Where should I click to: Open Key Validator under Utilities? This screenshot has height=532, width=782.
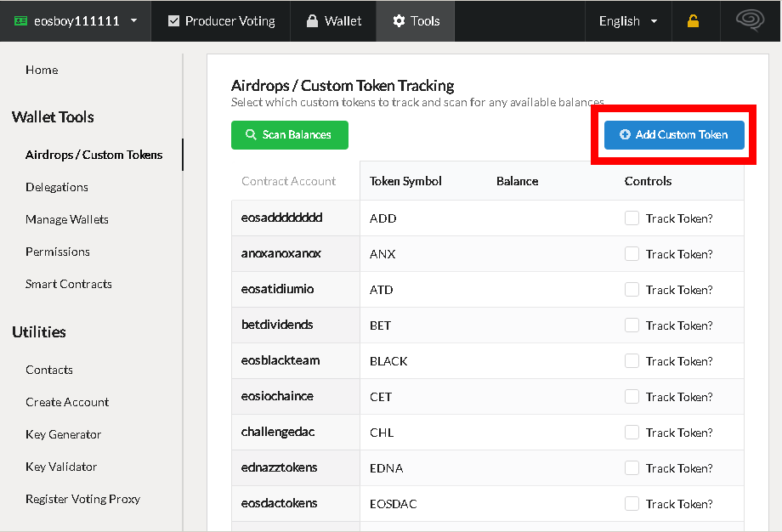click(61, 467)
